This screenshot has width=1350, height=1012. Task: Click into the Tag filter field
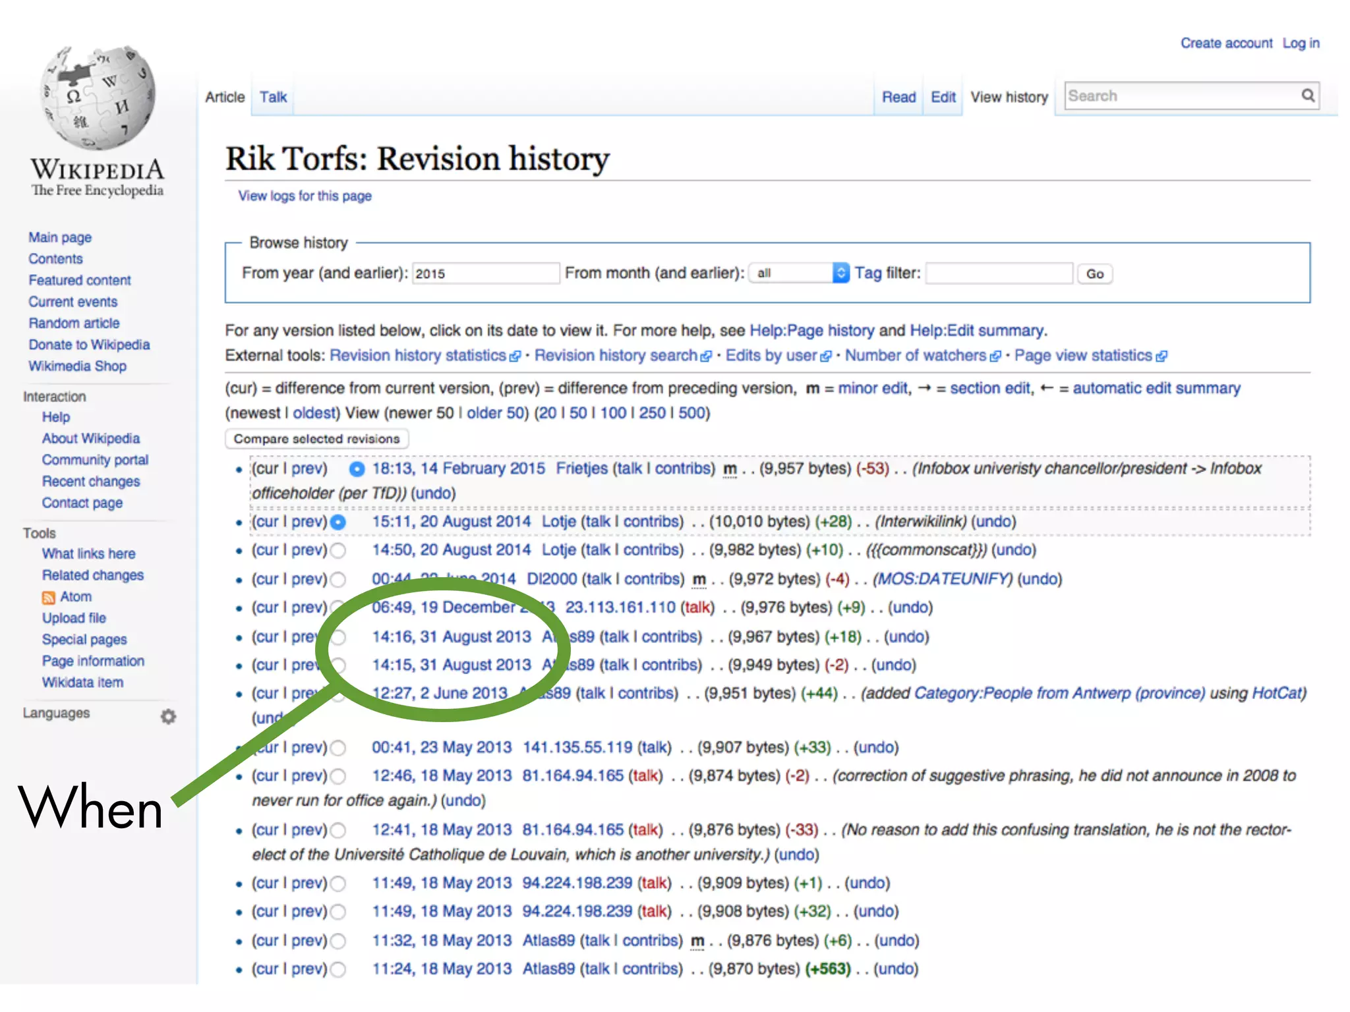click(998, 273)
